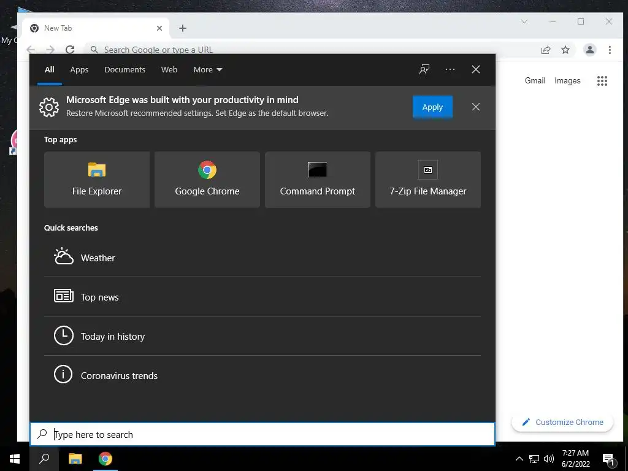Click the search panel feedback icon
The width and height of the screenshot is (628, 471).
pos(424,69)
